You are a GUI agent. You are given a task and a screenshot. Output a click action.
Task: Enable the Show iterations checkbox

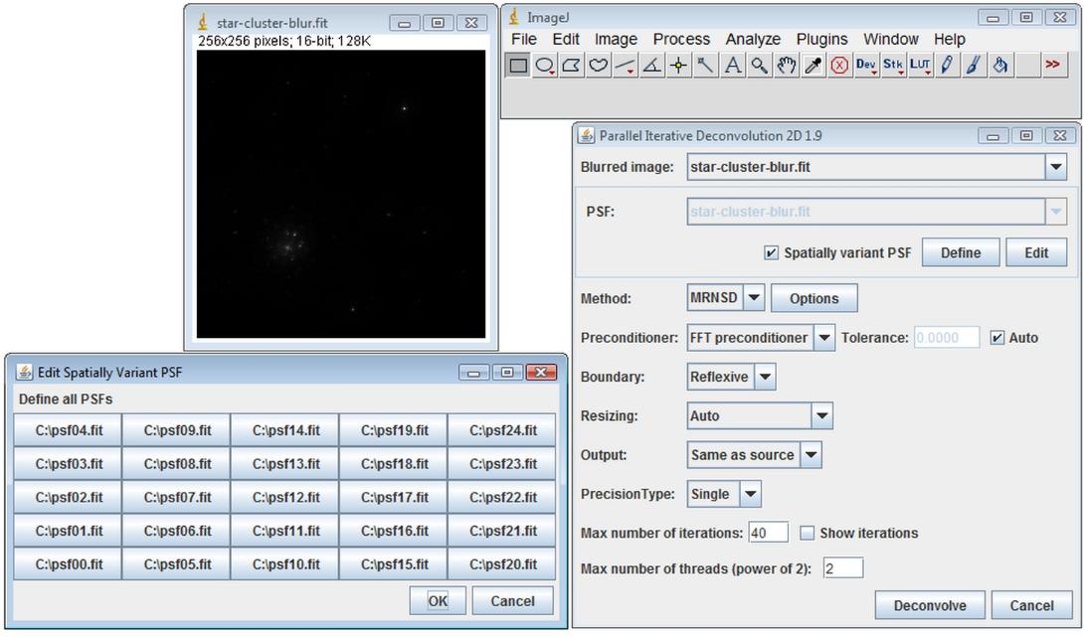(x=807, y=534)
